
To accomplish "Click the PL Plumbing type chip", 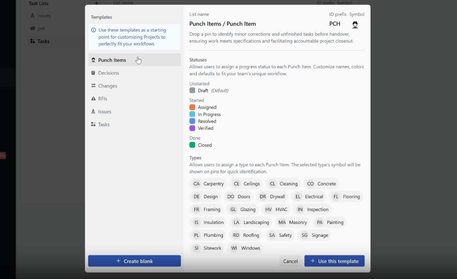I will point(208,235).
